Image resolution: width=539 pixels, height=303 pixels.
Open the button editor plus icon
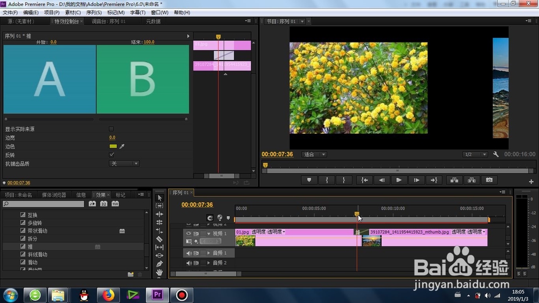tap(531, 182)
